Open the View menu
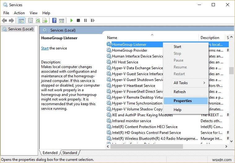 pyautogui.click(x=33, y=13)
